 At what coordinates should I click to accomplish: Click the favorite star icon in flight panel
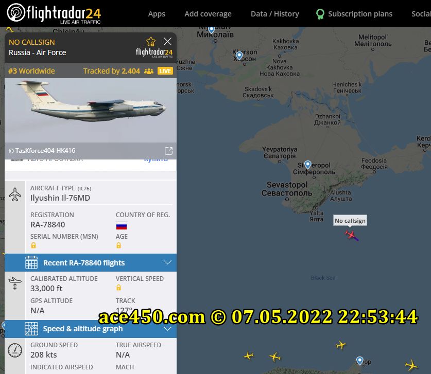(151, 42)
